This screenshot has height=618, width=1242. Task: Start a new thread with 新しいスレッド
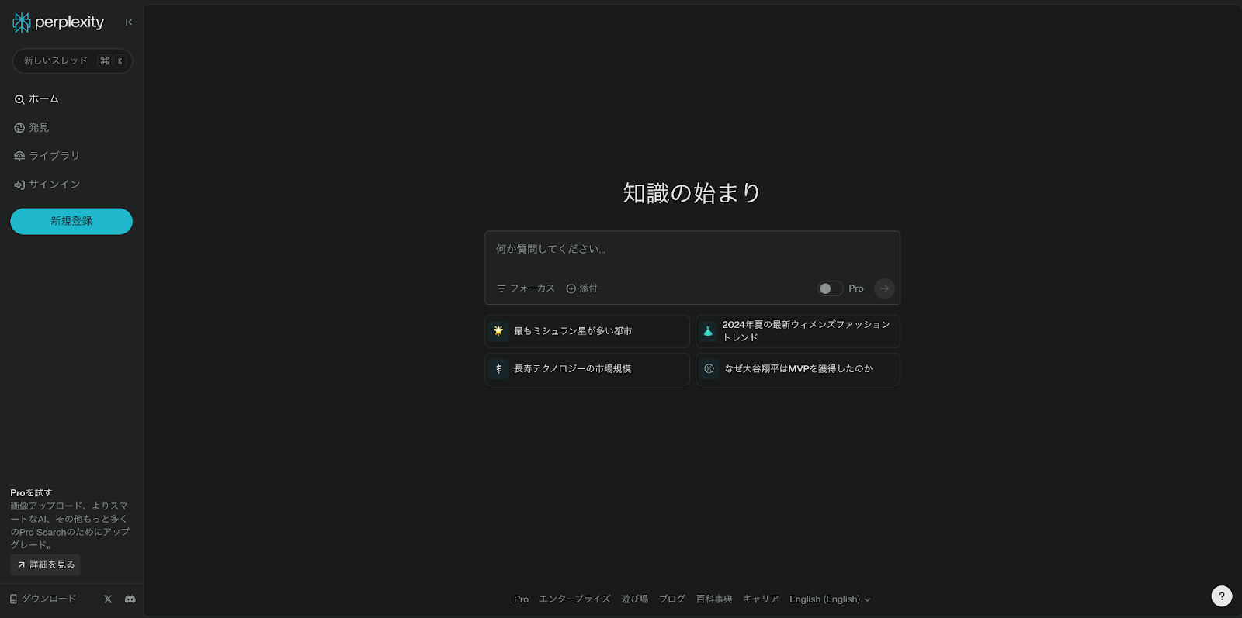[72, 60]
